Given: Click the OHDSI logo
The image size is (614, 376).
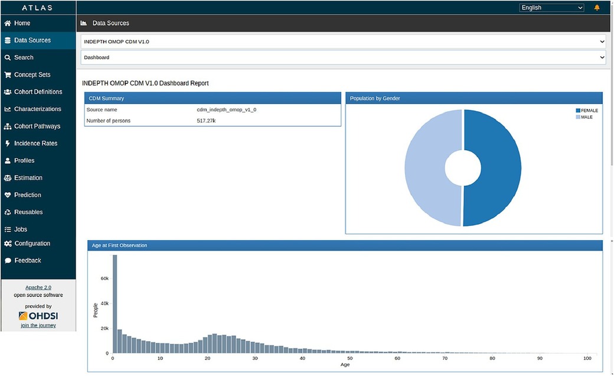Looking at the screenshot, I should (38, 316).
